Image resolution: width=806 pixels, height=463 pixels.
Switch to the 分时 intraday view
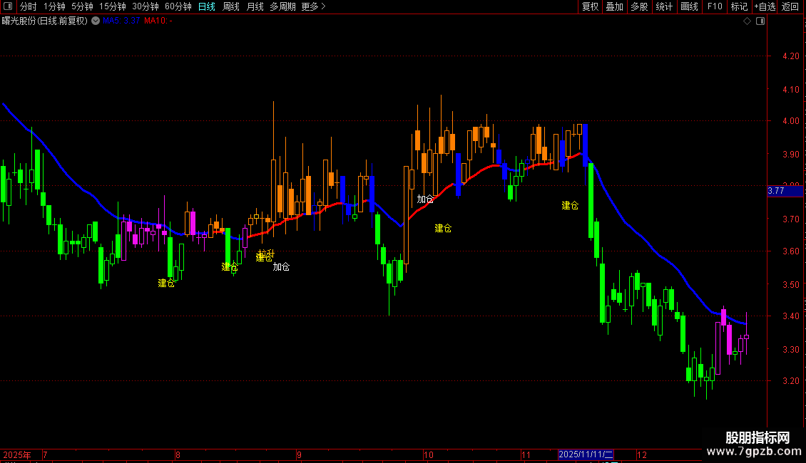pyautogui.click(x=29, y=6)
